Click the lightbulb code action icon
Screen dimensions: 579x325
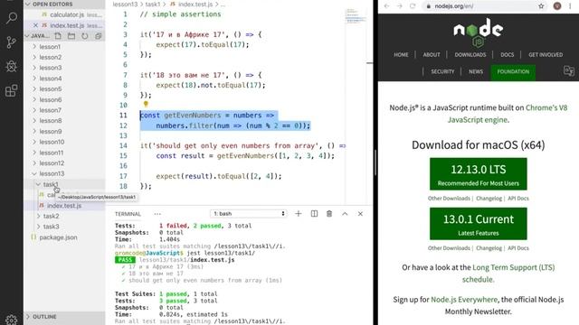click(x=146, y=105)
